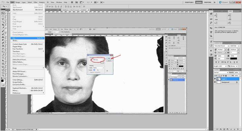Hide Layer 1 using its eye icon
This screenshot has height=131, width=242.
[215, 79]
